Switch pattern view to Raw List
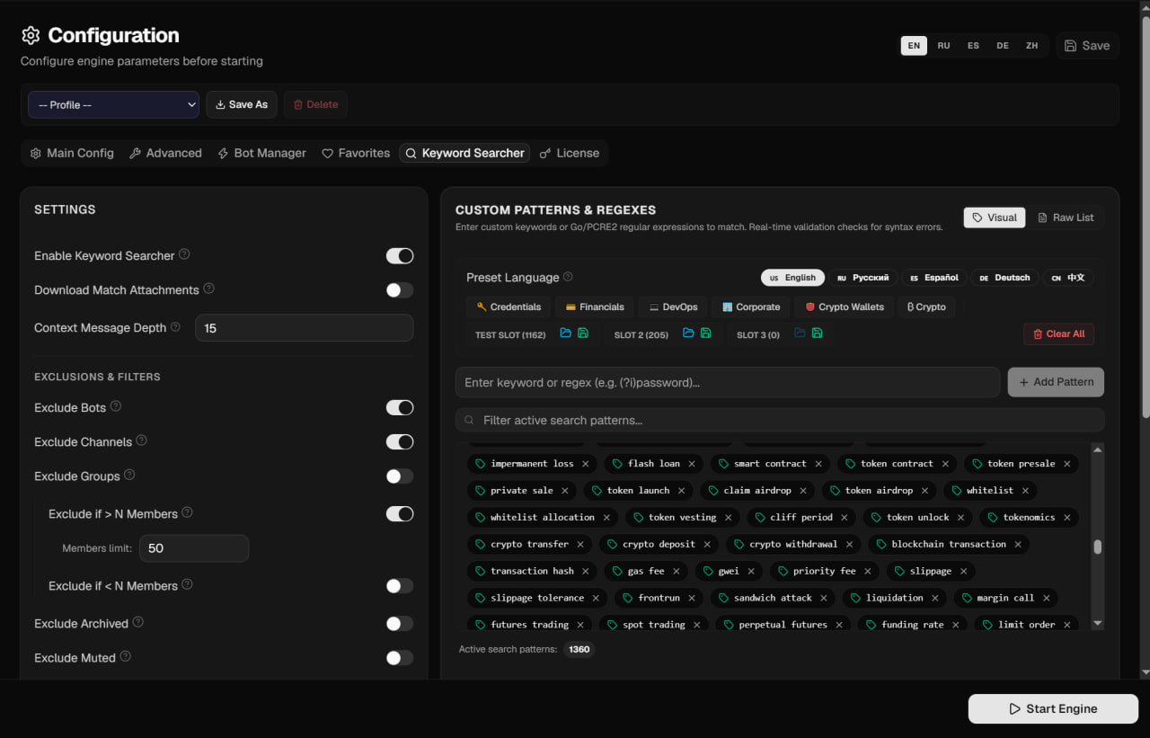This screenshot has width=1150, height=738. click(1066, 218)
